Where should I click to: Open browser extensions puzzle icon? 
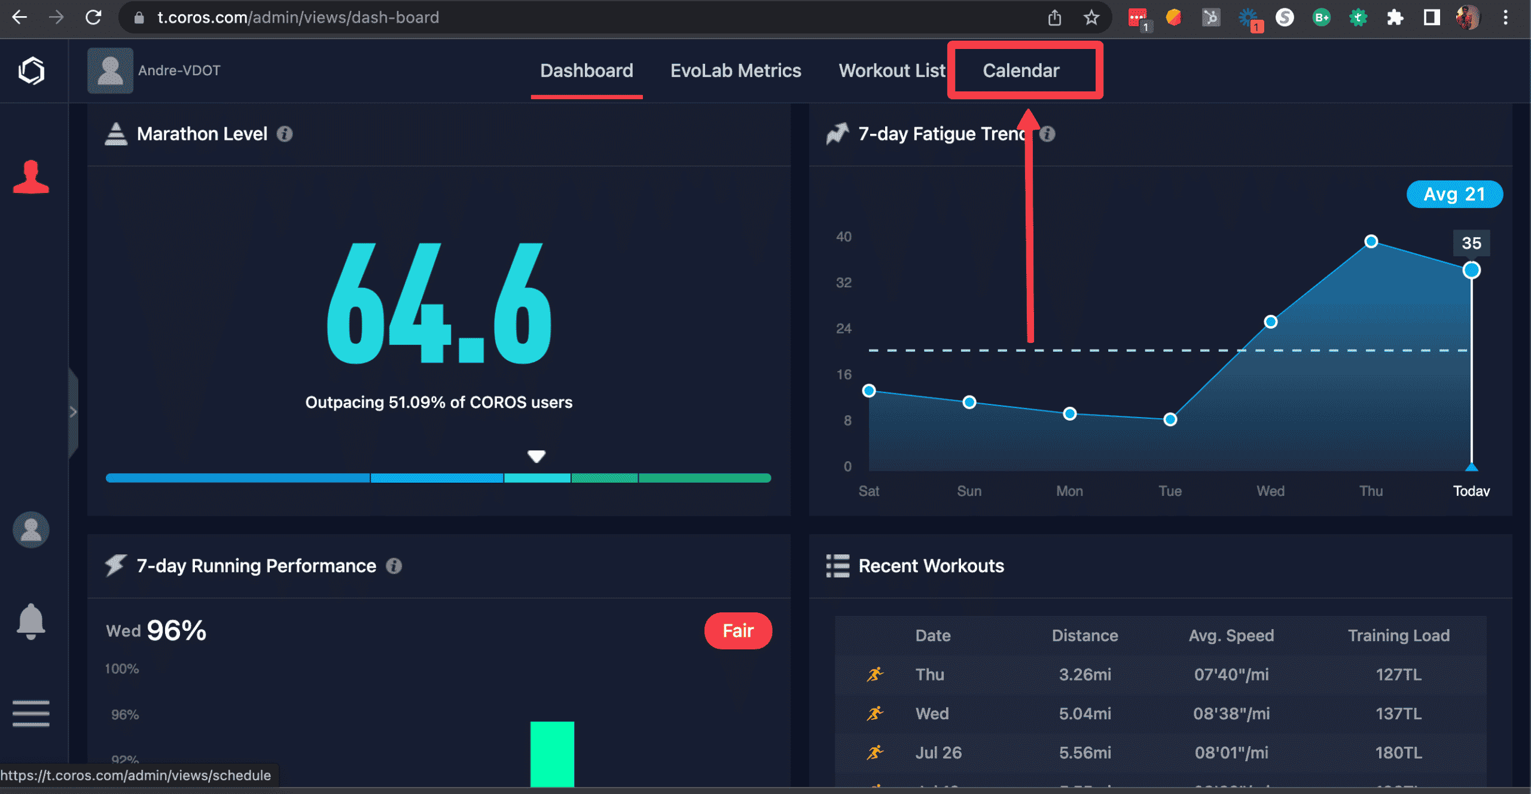(1395, 17)
